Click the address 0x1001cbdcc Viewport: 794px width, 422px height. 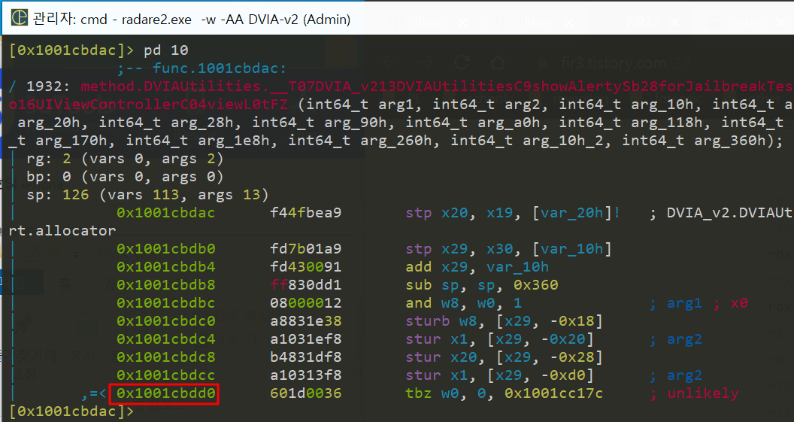166,375
